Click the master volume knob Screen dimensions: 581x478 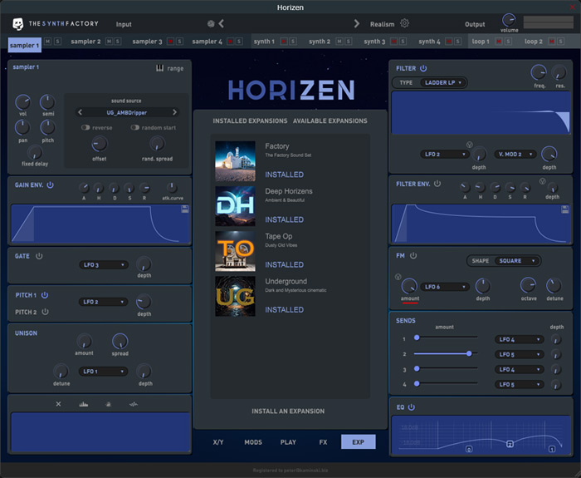pyautogui.click(x=509, y=20)
